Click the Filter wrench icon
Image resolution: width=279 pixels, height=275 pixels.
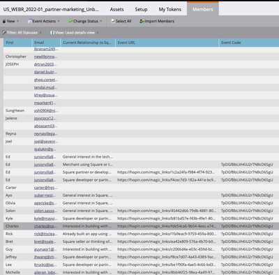(4, 33)
